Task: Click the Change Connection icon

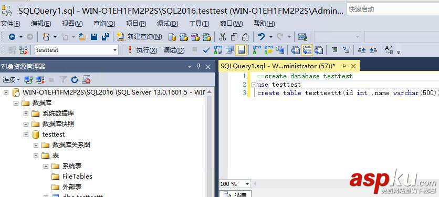Action: coord(23,50)
